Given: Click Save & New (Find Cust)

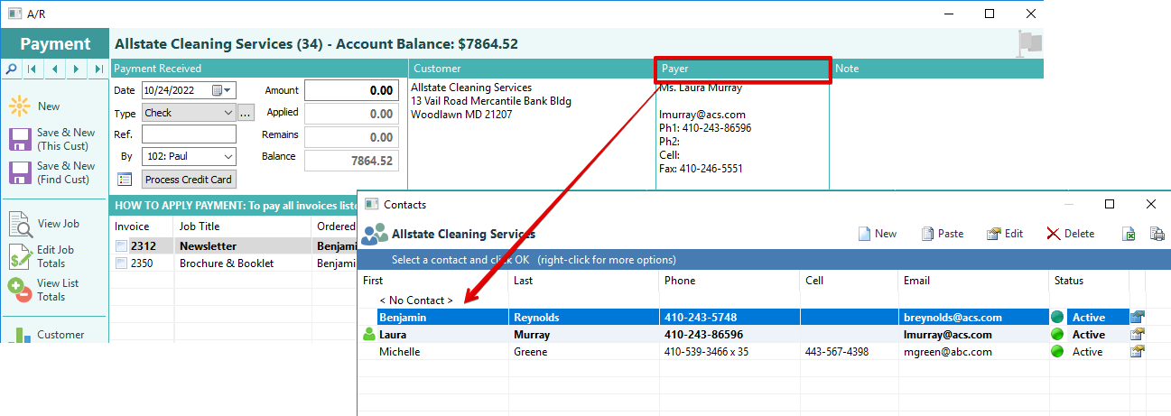Looking at the screenshot, I should point(52,172).
